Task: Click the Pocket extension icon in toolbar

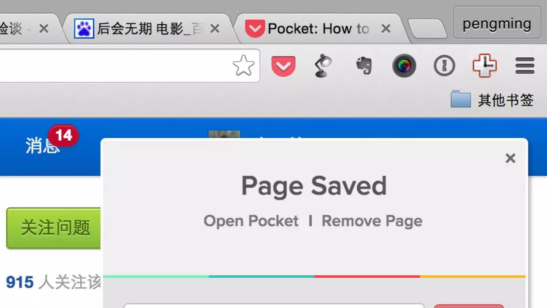Action: pyautogui.click(x=283, y=66)
